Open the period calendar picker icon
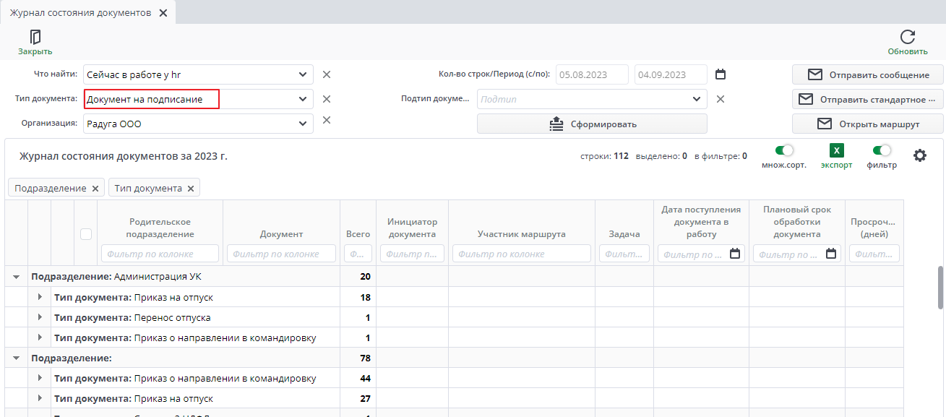 [x=720, y=74]
